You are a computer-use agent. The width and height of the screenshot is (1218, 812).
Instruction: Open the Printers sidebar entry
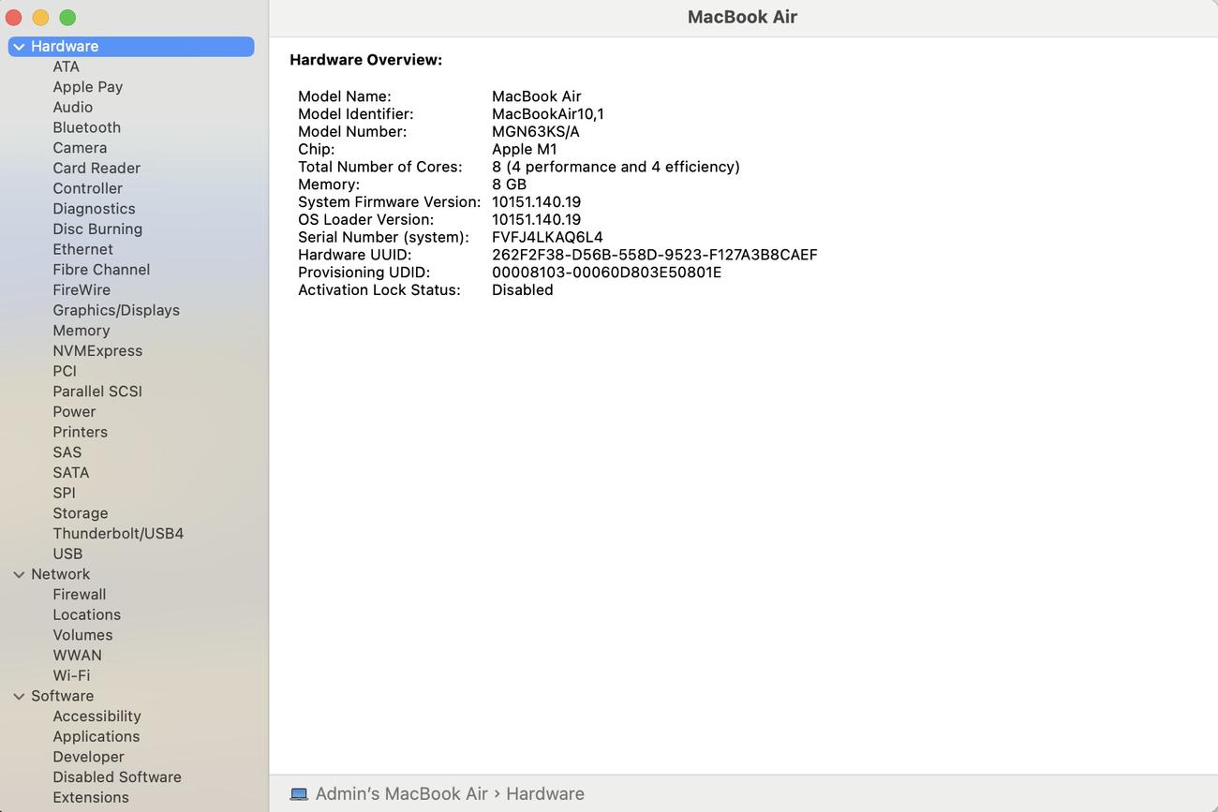click(80, 432)
